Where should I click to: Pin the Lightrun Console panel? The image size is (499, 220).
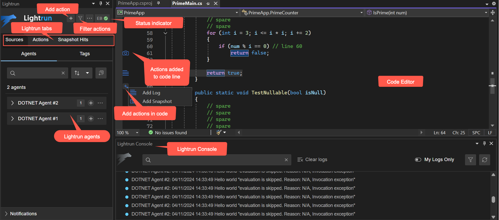tap(484, 143)
